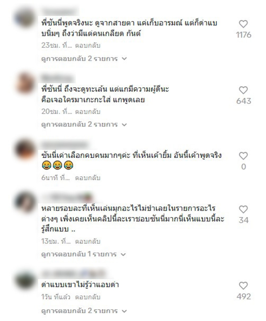Reply to the 20ชม. comment via ตอบกลับ
The image size is (266, 321).
[x=88, y=112]
